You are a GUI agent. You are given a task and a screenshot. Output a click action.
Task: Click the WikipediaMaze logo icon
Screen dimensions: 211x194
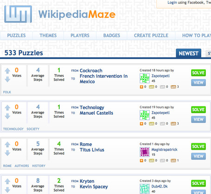pos(18,14)
